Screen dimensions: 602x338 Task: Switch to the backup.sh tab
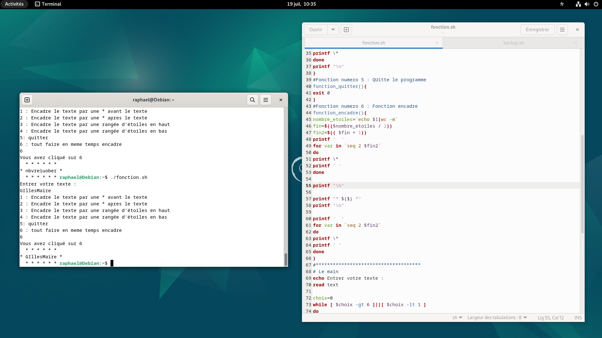tap(513, 43)
